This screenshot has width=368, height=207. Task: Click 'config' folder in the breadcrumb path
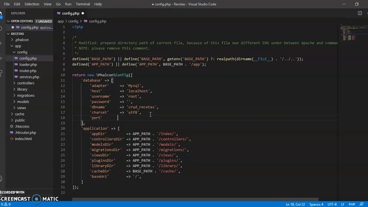click(x=73, y=21)
